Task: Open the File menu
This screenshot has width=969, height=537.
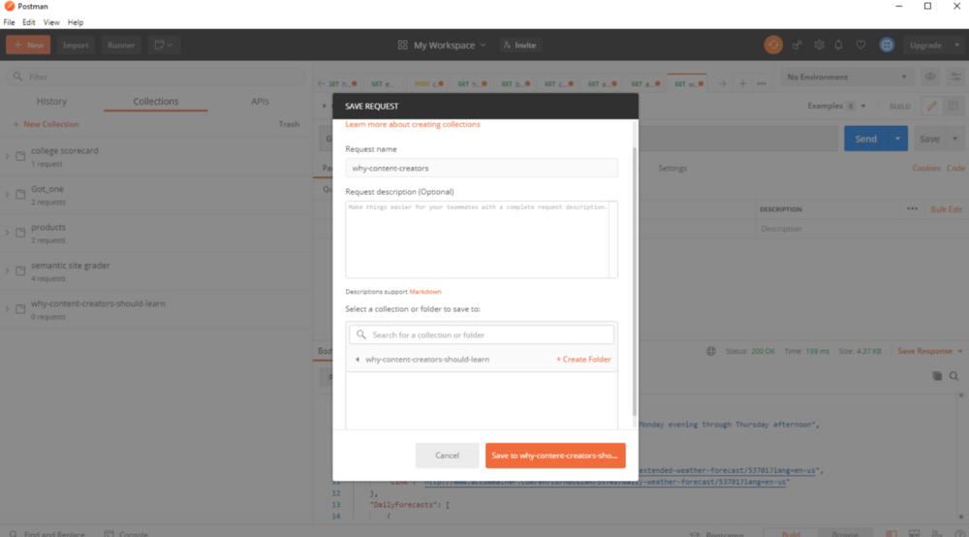Action: coord(10,22)
